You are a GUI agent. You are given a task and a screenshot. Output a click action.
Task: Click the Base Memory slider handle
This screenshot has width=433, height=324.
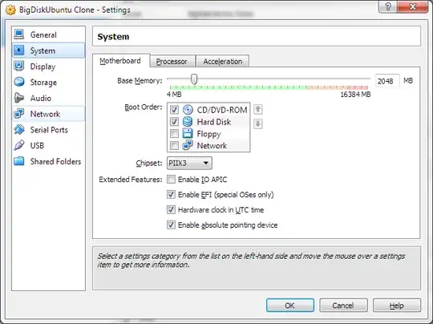coord(194,79)
